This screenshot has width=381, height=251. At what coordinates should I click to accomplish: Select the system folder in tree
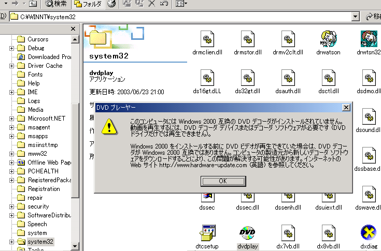click(32, 233)
